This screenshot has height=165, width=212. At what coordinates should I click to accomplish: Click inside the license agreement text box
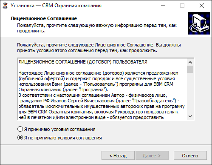coord(102,89)
